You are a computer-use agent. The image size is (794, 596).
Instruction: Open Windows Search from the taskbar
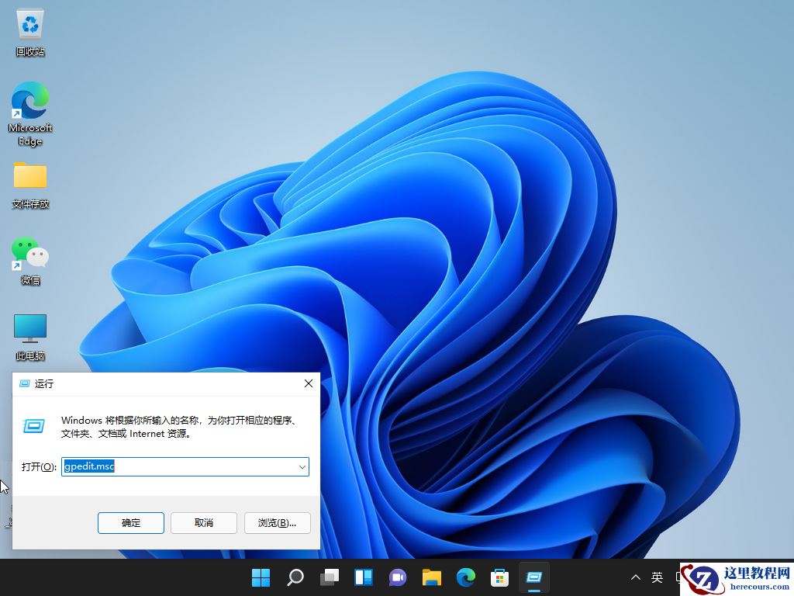click(295, 577)
